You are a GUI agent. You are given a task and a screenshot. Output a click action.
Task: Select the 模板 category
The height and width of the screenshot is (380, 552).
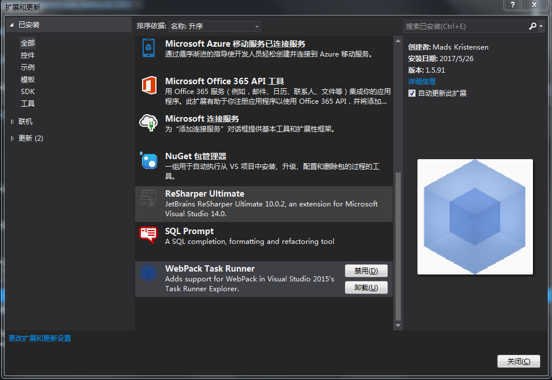click(27, 79)
